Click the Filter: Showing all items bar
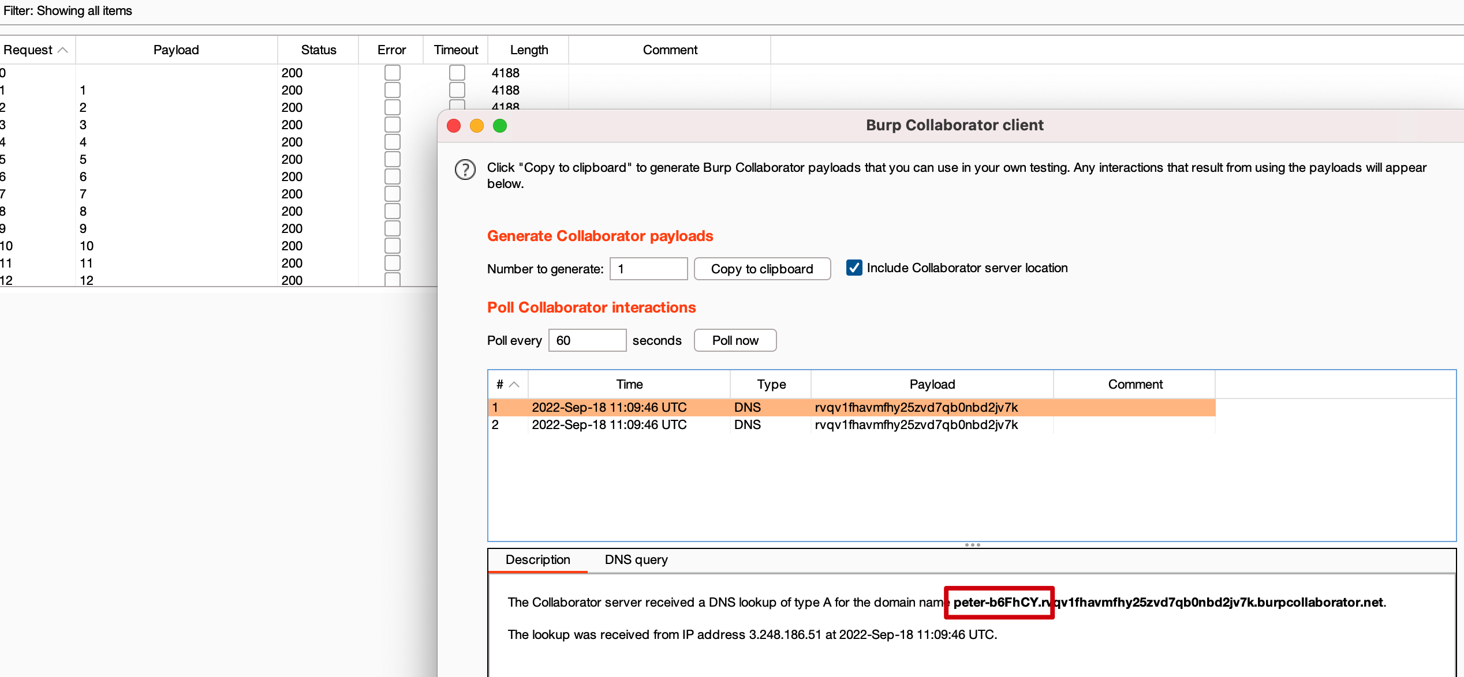Image resolution: width=1464 pixels, height=677 pixels. tap(68, 11)
